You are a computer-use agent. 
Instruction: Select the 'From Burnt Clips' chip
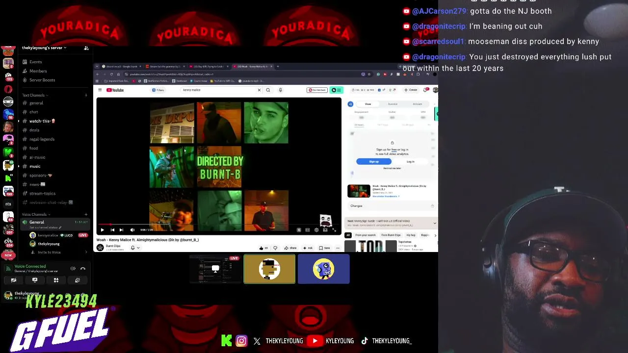point(391,235)
